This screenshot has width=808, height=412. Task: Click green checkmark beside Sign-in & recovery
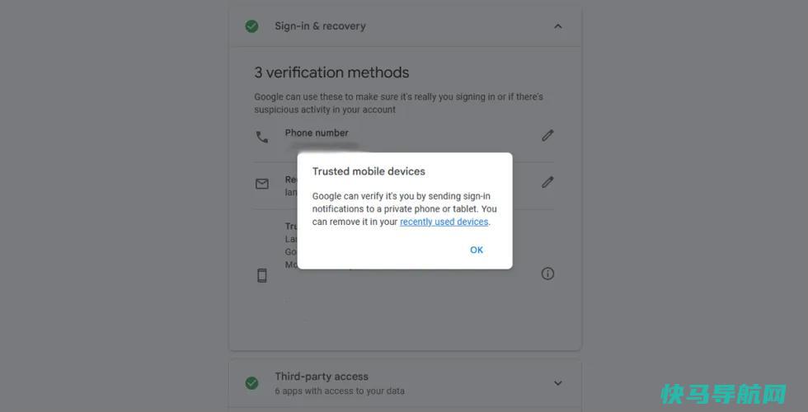(x=252, y=26)
